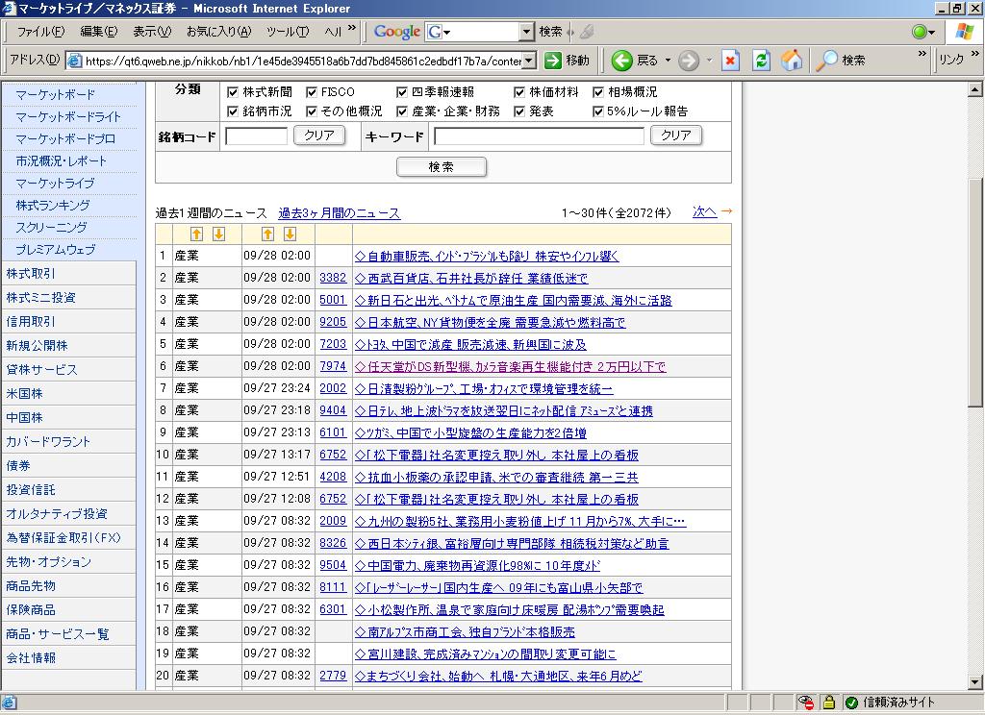Open the Back button history dropdown arrow
The image size is (985, 715).
click(x=668, y=61)
